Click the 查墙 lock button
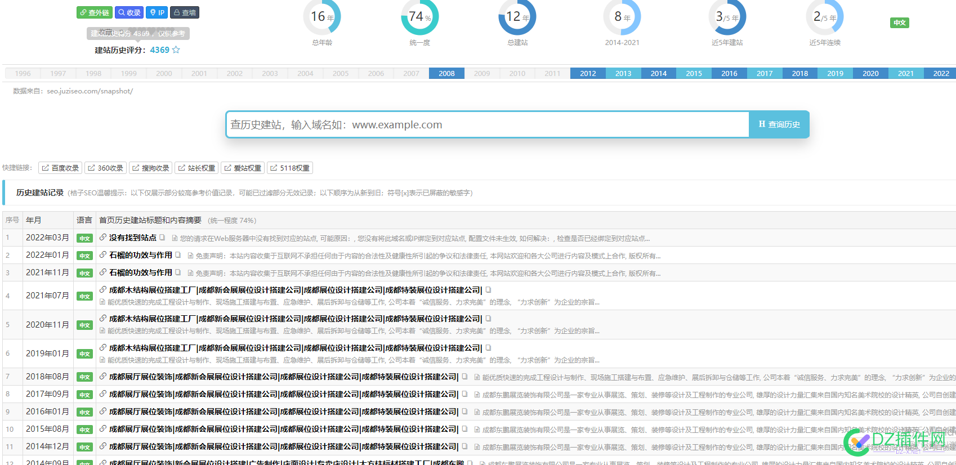 click(185, 12)
